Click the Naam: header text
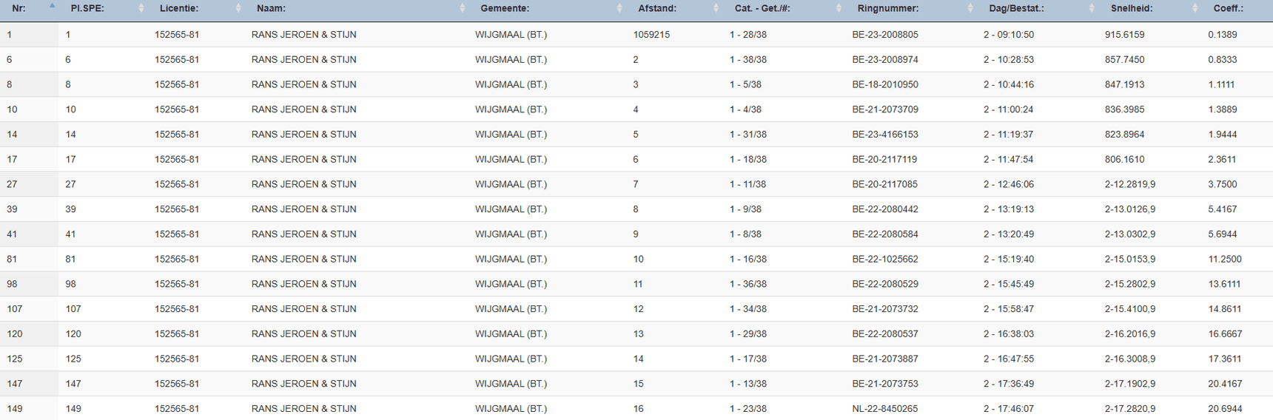1273x420 pixels. [271, 8]
